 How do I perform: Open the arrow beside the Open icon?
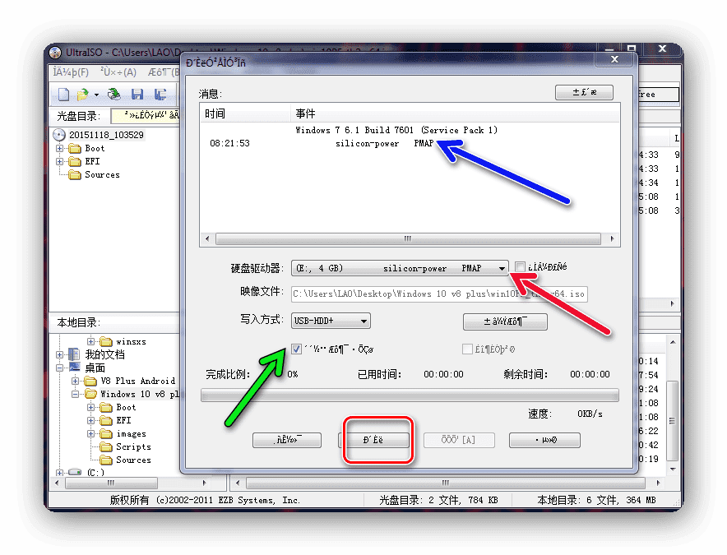click(x=96, y=95)
